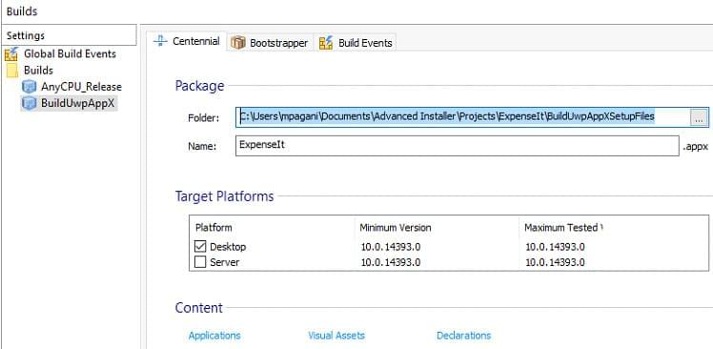The image size is (713, 349).
Task: Uncheck the Desktop platform checkbox
Action: click(200, 247)
